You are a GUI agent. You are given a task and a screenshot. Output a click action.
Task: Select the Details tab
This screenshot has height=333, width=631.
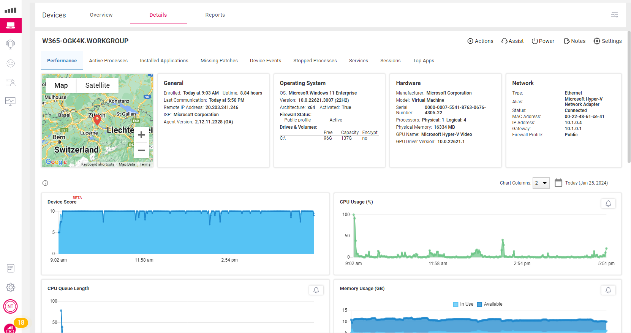158,15
